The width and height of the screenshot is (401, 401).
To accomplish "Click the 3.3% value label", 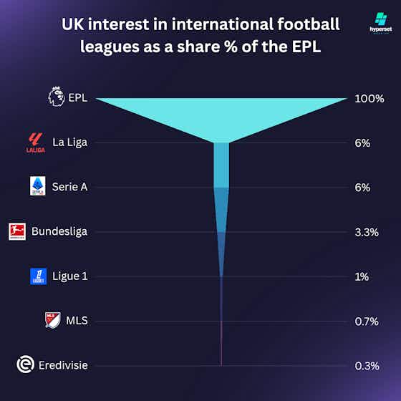I will [367, 233].
